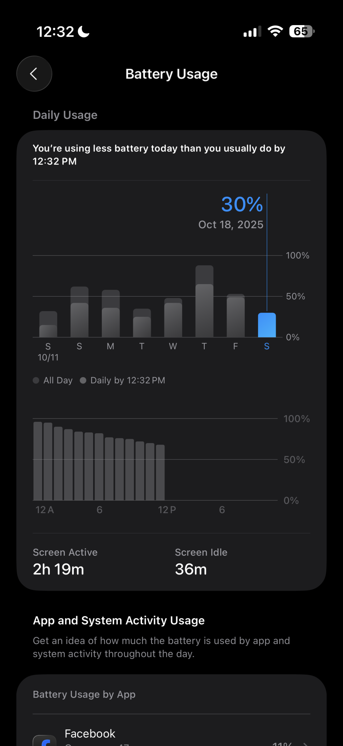Tap the Screen Idle 36m stat

[x=201, y=562]
